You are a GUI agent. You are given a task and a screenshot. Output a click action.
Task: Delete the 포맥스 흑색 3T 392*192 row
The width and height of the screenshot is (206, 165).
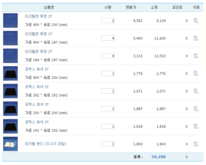[x=196, y=91]
